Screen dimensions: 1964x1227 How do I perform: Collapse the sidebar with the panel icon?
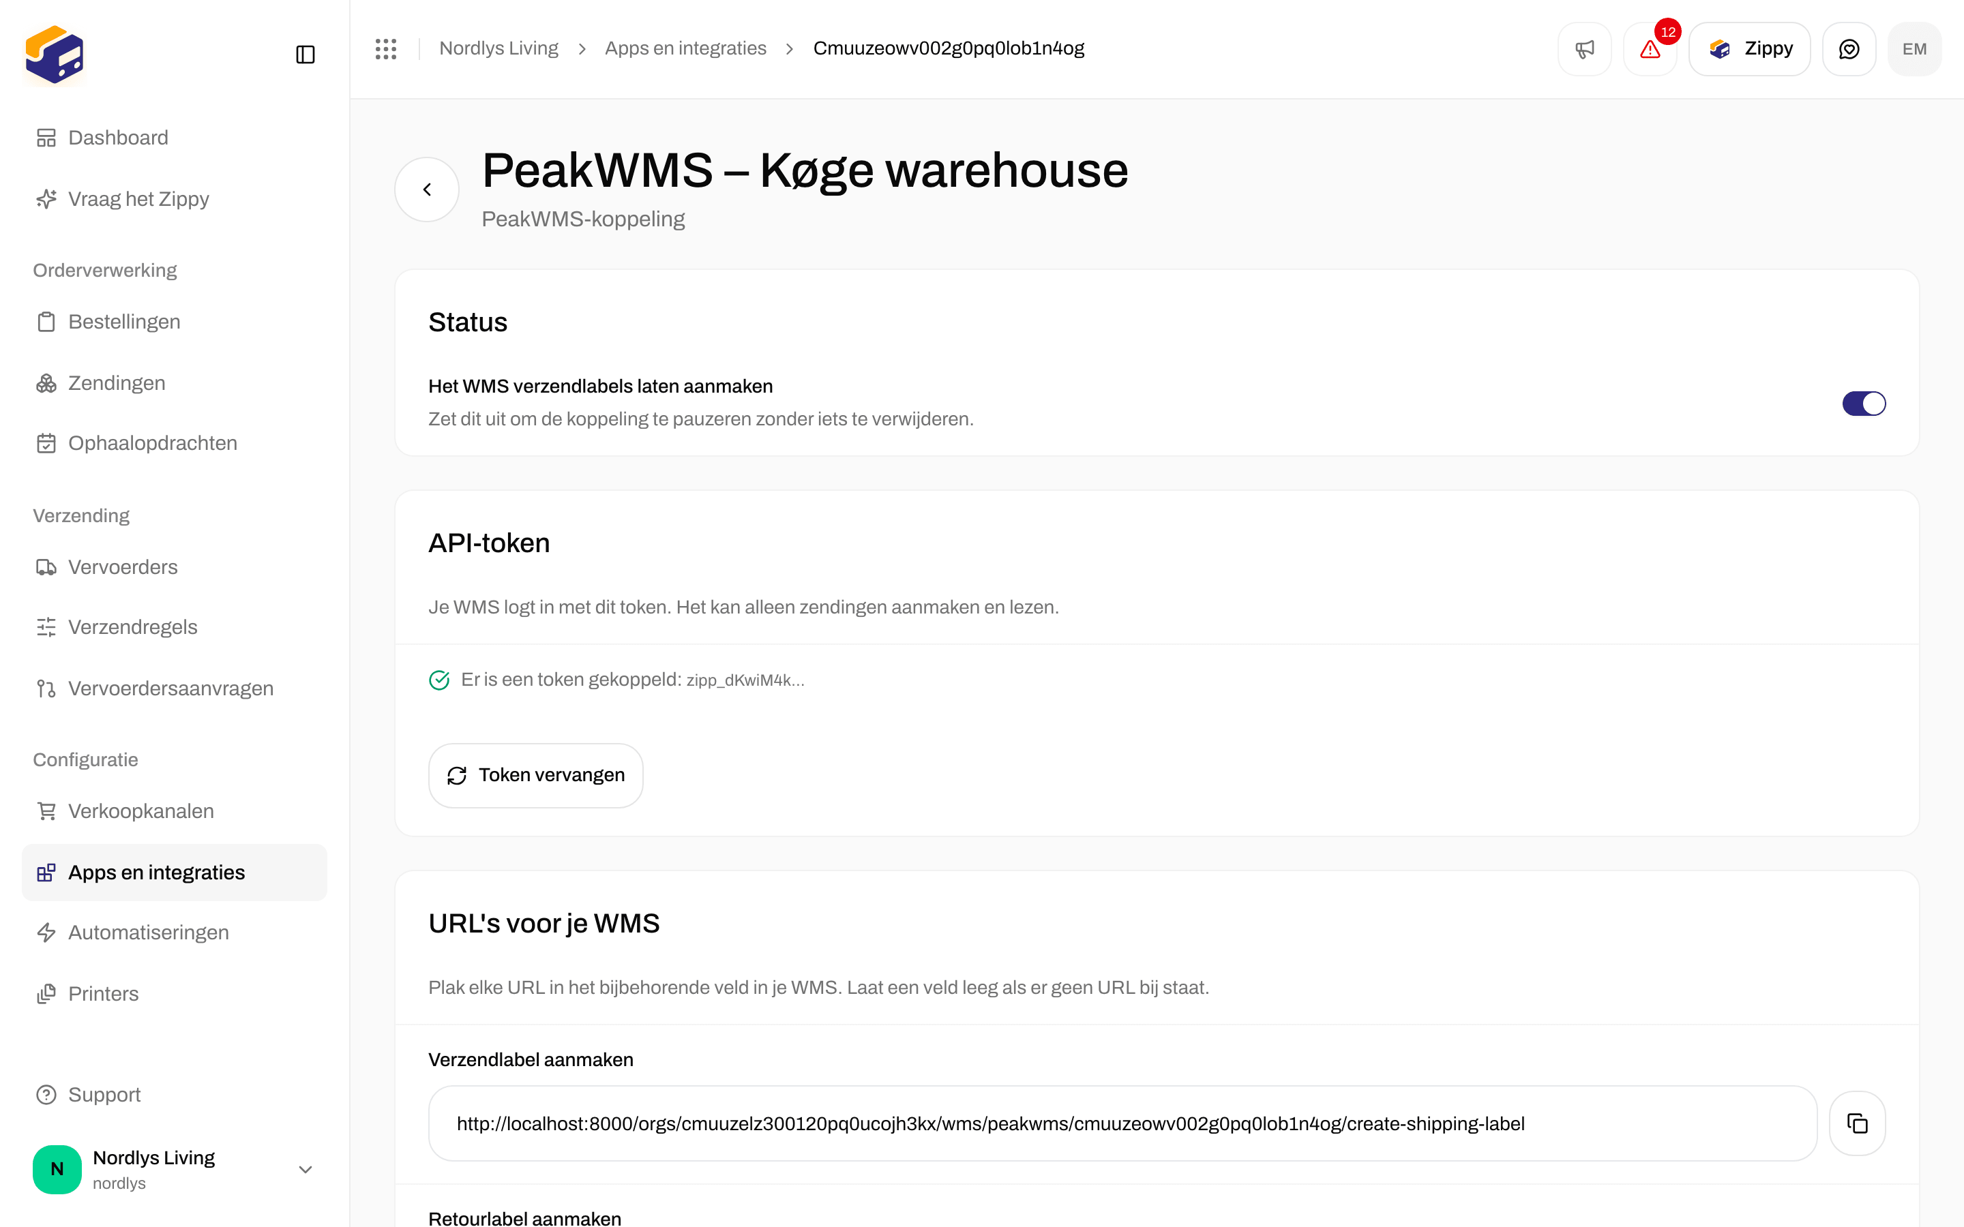click(x=305, y=55)
